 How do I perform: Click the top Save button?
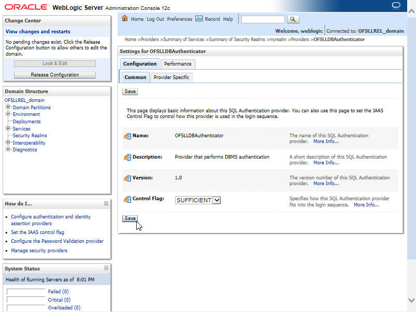(130, 92)
